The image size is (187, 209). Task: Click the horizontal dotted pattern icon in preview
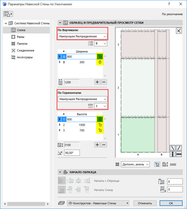179,154
